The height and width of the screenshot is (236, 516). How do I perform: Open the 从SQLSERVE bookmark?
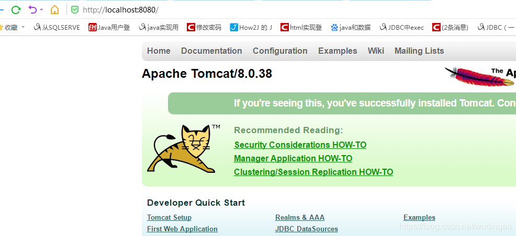click(57, 28)
